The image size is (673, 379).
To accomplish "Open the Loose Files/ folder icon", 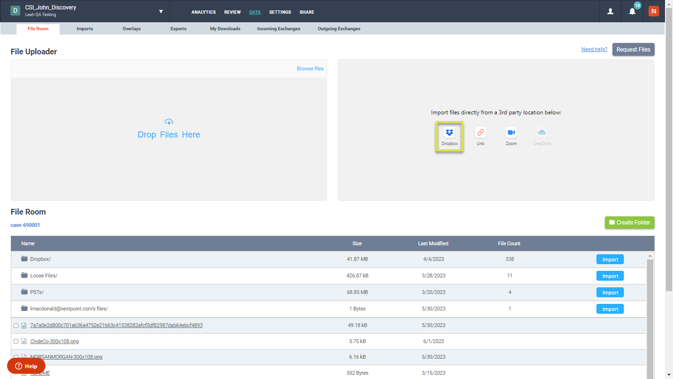I will coord(25,276).
